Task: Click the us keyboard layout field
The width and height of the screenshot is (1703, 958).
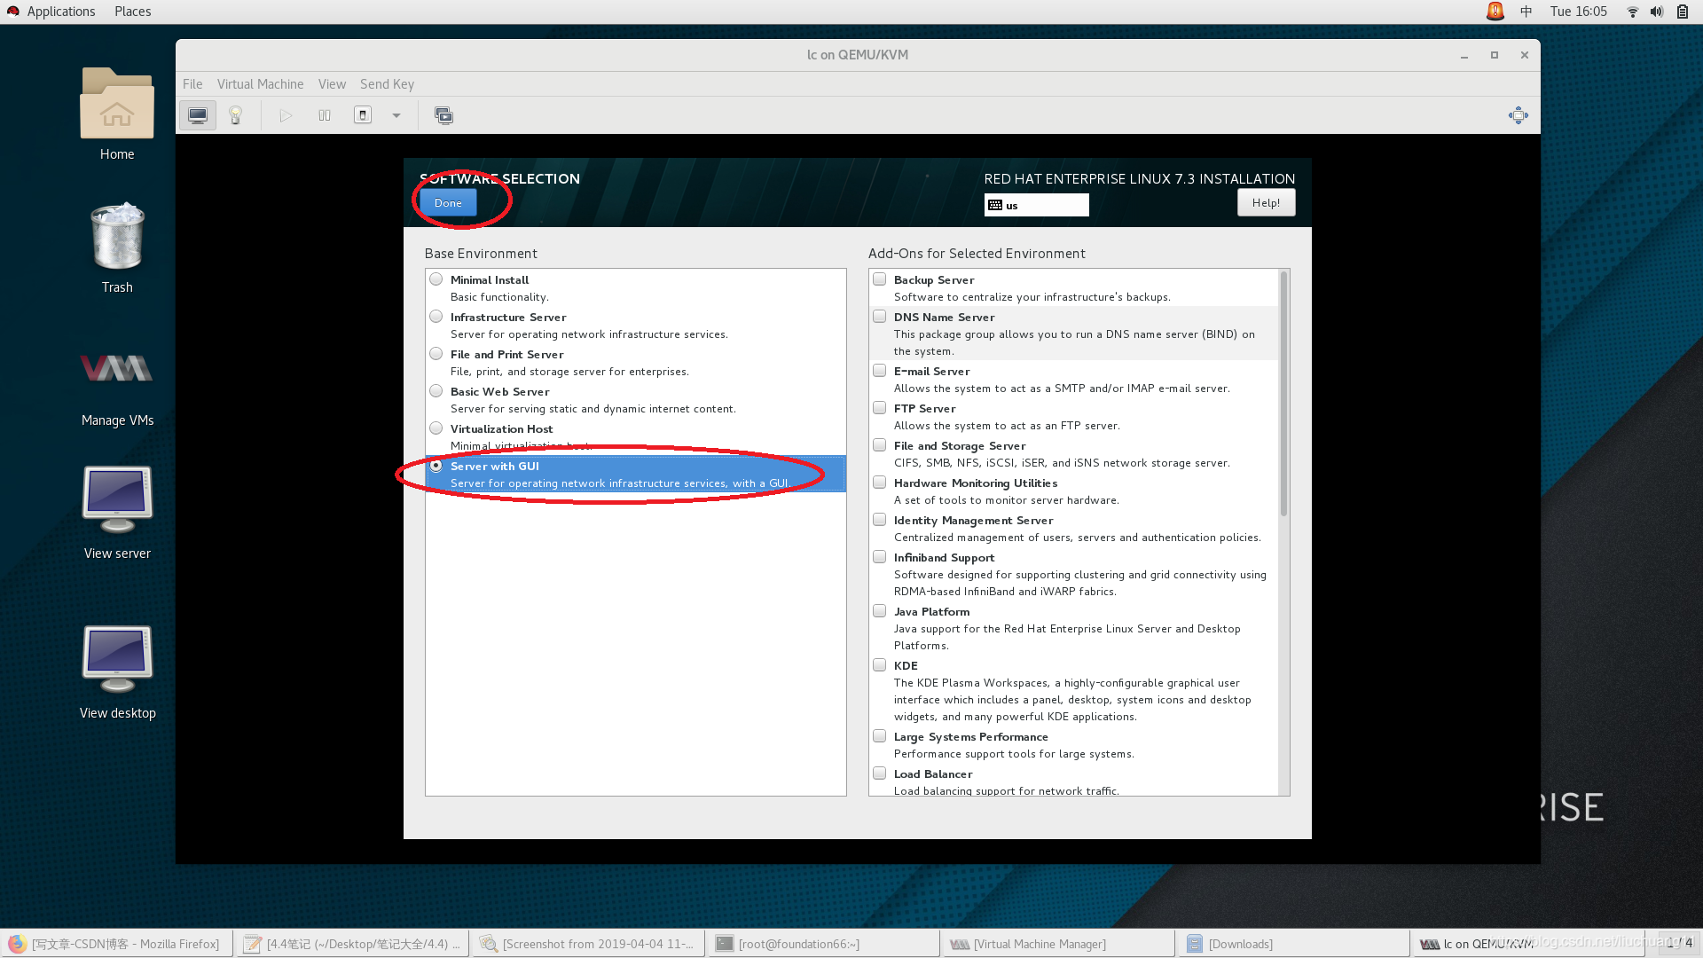Action: [1036, 205]
